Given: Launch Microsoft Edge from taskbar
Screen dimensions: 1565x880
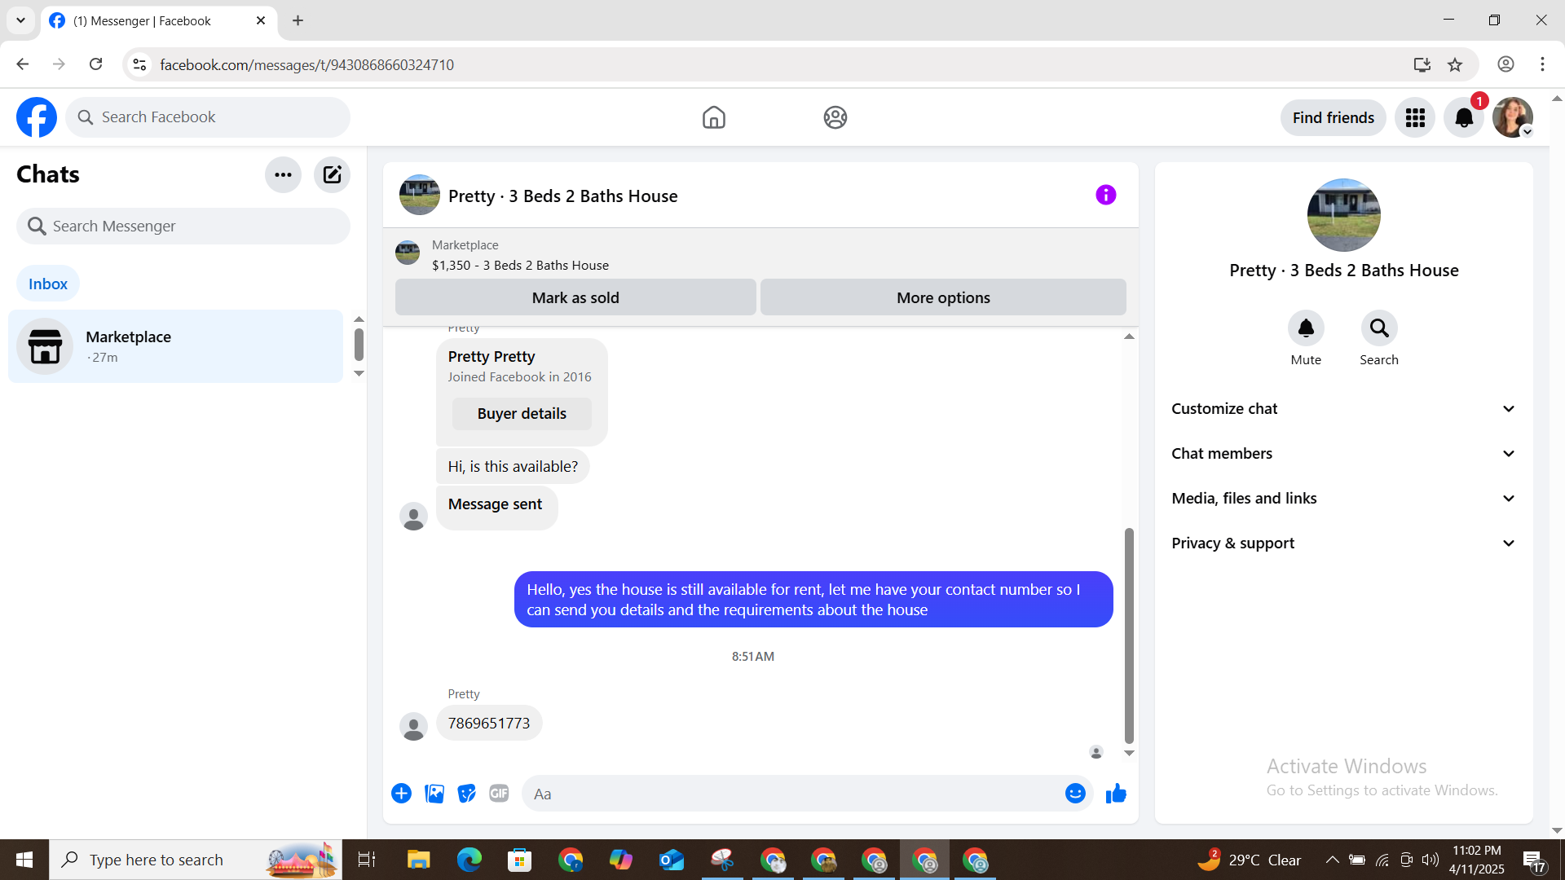Looking at the screenshot, I should (469, 860).
